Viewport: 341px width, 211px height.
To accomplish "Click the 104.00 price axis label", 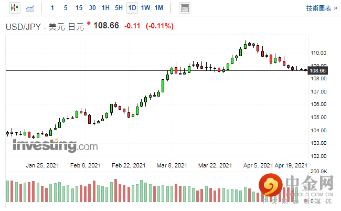I will (x=318, y=131).
